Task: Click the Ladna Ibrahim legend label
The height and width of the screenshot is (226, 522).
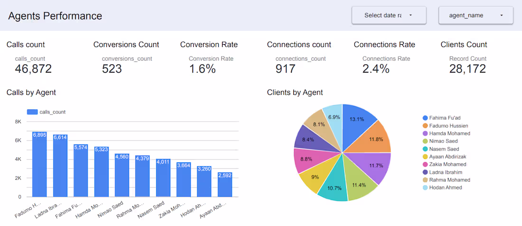Action: [x=447, y=172]
